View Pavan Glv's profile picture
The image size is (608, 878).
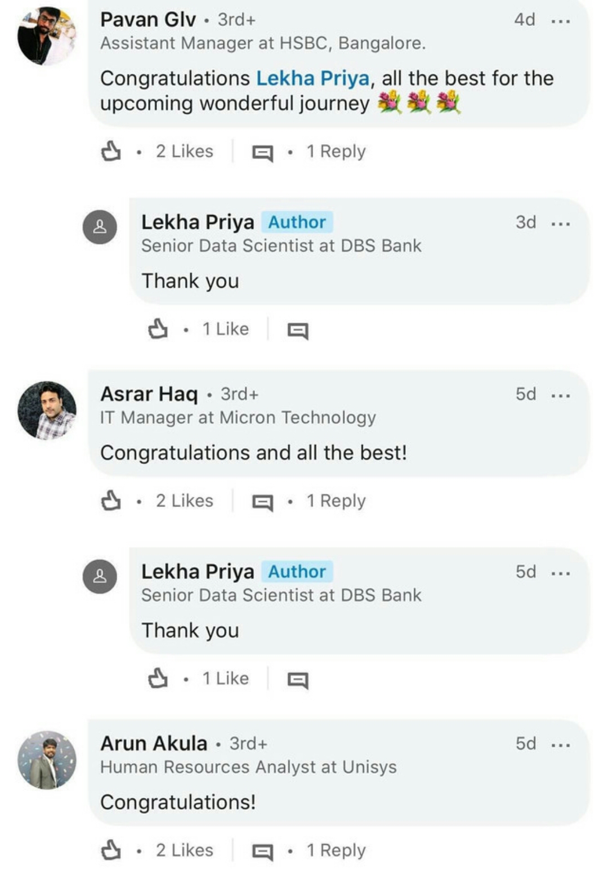point(47,36)
